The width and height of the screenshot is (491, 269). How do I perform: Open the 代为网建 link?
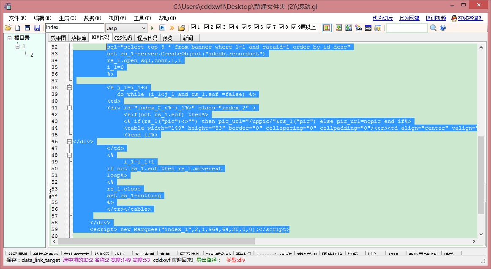(409, 18)
